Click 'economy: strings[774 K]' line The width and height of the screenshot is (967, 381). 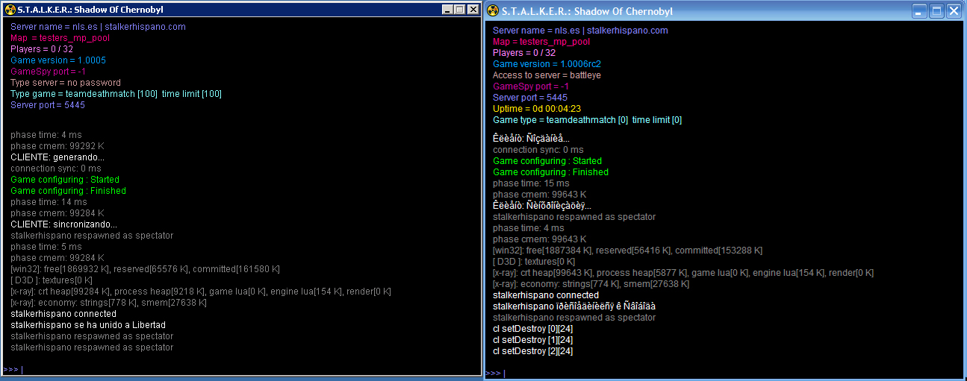click(x=591, y=284)
